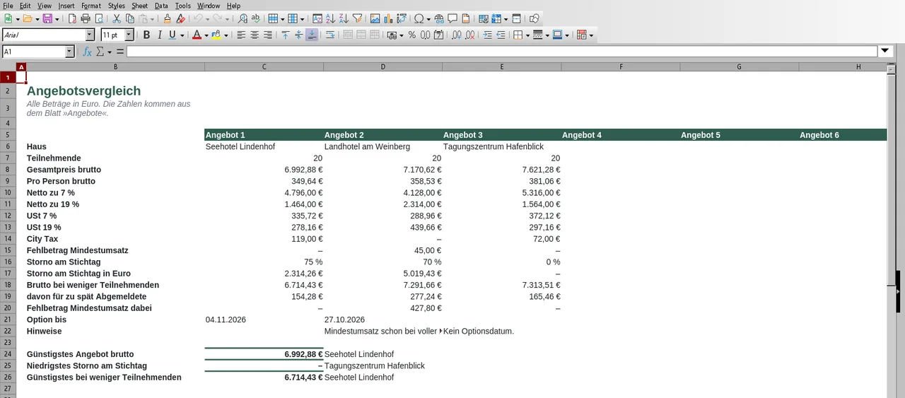Insert a comment
Viewport: 905px width, 398px height.
[452, 18]
